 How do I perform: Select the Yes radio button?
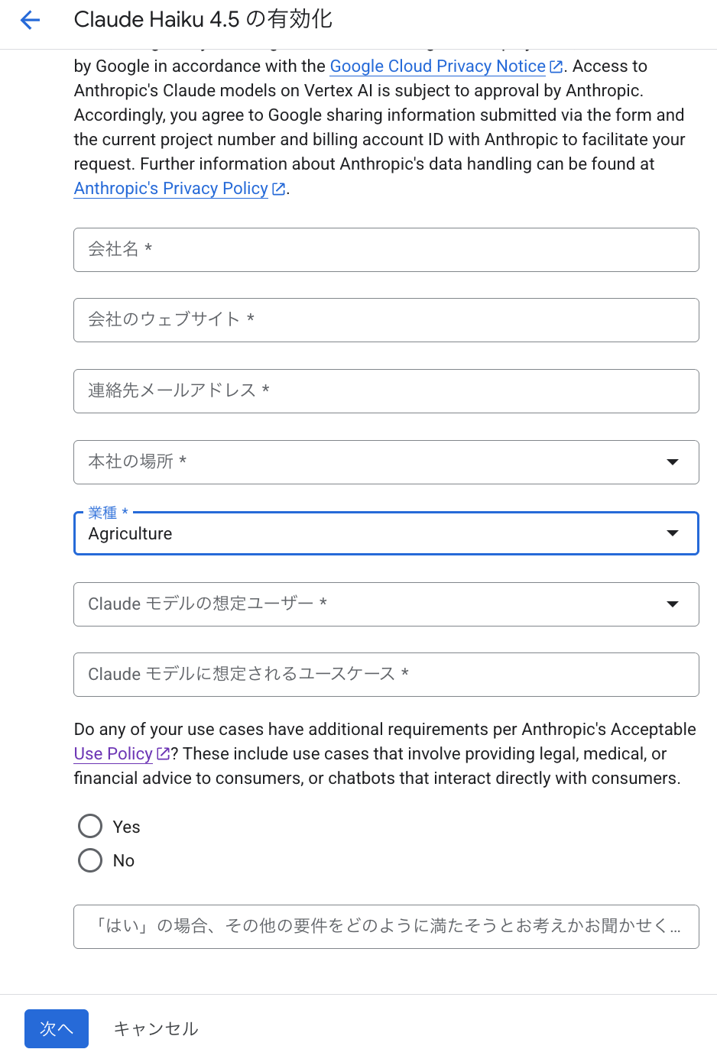tap(90, 826)
